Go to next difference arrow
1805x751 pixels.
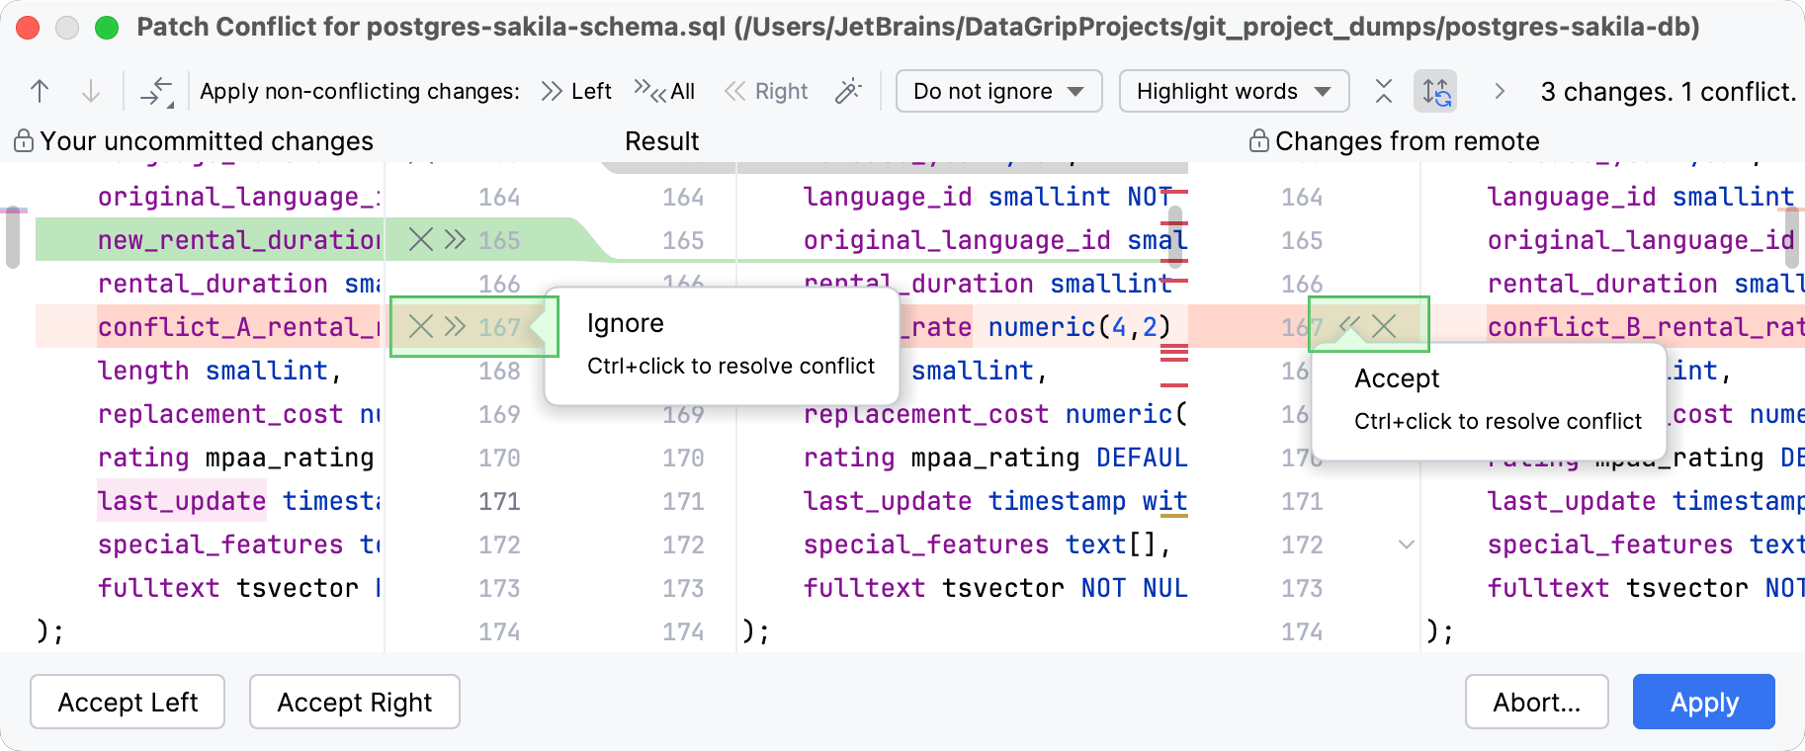pyautogui.click(x=91, y=92)
